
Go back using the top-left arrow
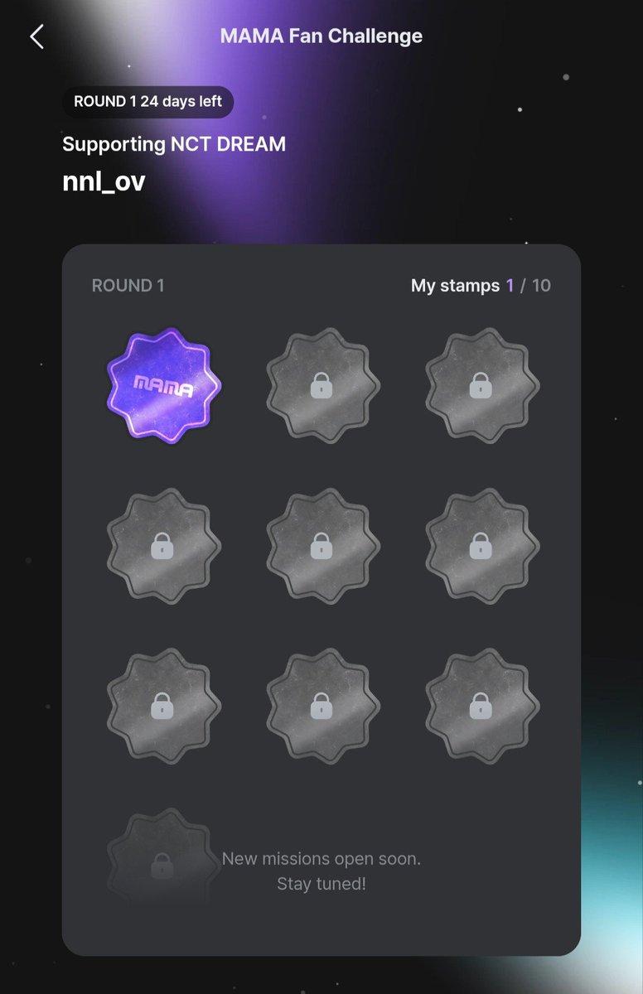tap(36, 36)
